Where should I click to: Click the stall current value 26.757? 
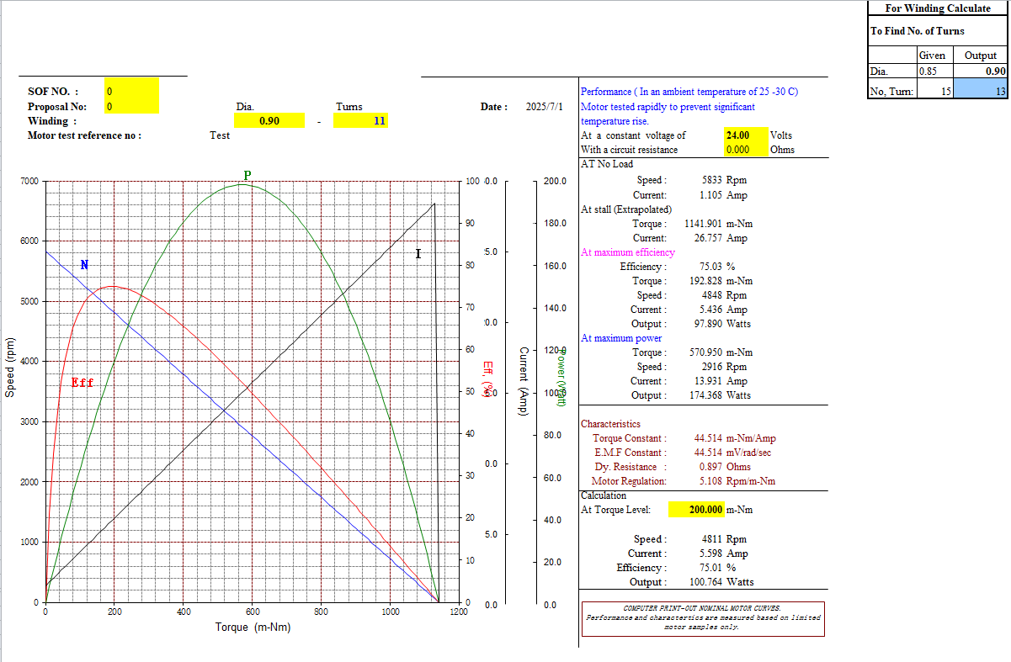coord(709,238)
